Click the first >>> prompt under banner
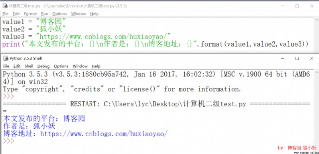Viewport: 319px width, 154px height. tap(8, 96)
